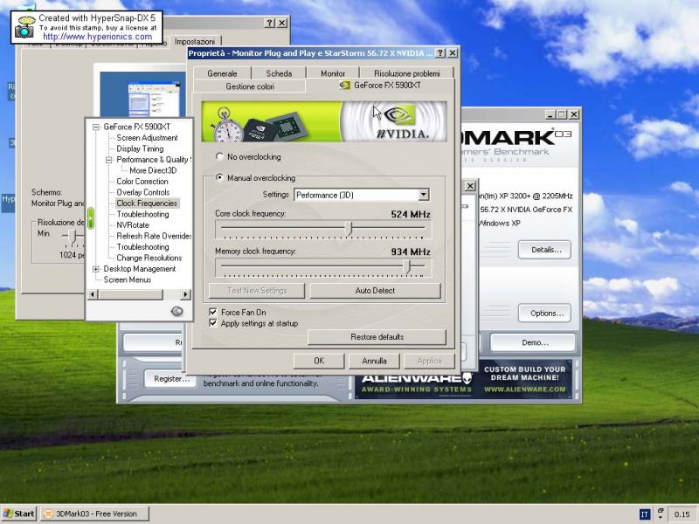Toggle the Force Fan On checkbox
Image resolution: width=699 pixels, height=524 pixels.
coord(213,312)
